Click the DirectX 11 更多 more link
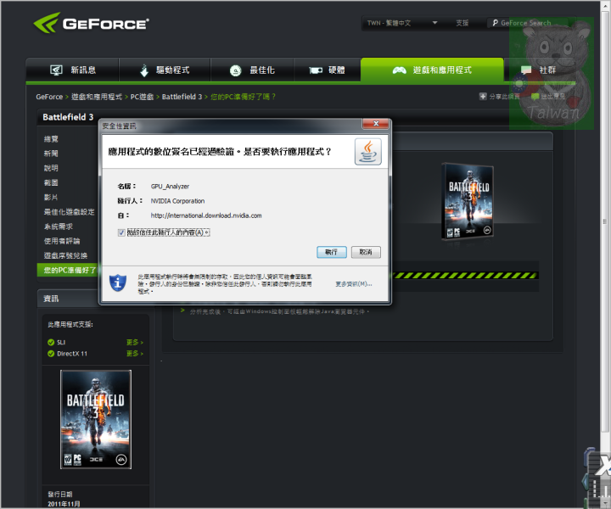Image resolution: width=611 pixels, height=509 pixels. pyautogui.click(x=134, y=354)
